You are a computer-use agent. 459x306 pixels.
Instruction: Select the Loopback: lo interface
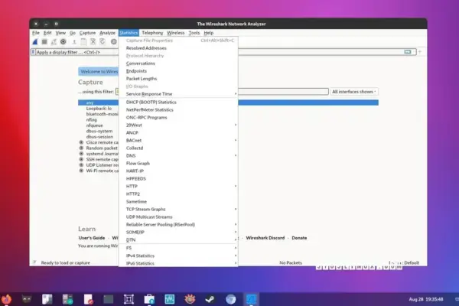pos(99,109)
